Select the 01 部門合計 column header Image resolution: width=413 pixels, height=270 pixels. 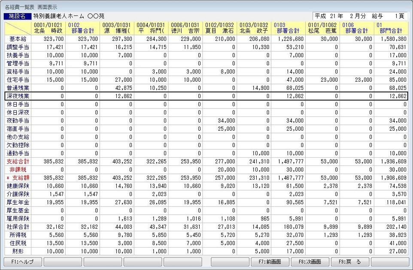[x=391, y=28]
